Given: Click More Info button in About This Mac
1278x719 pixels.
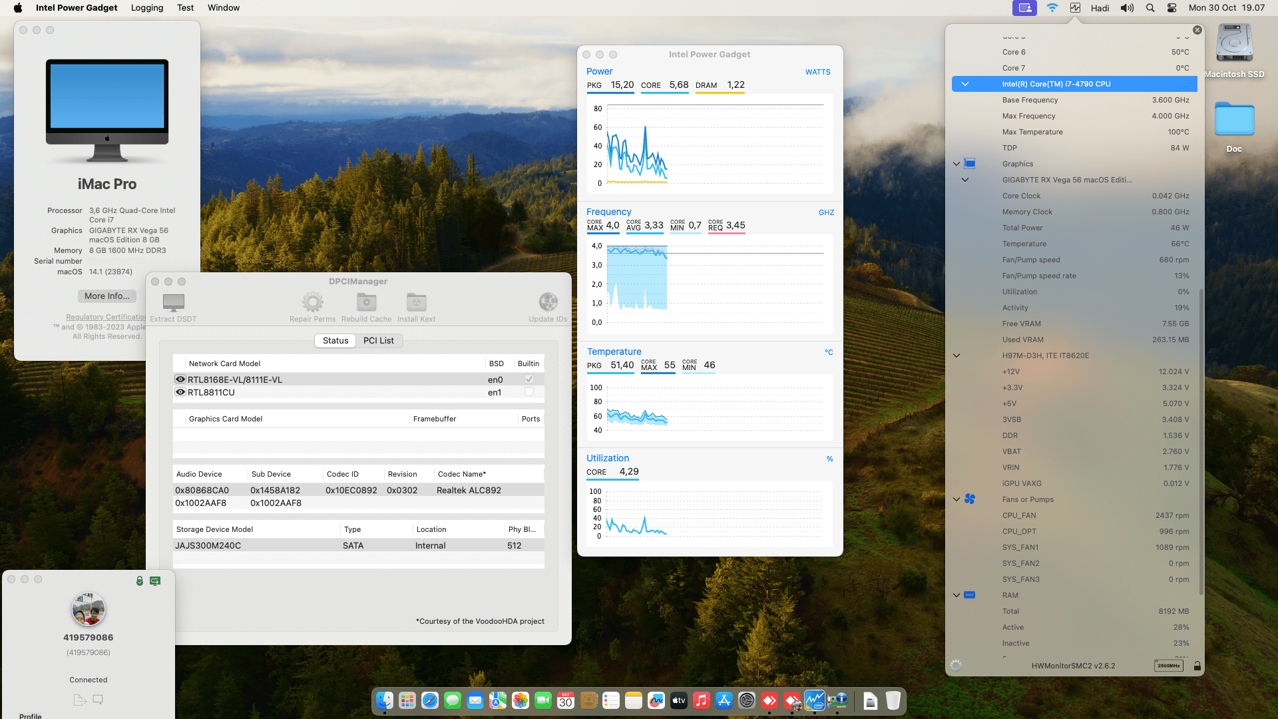Looking at the screenshot, I should [107, 296].
